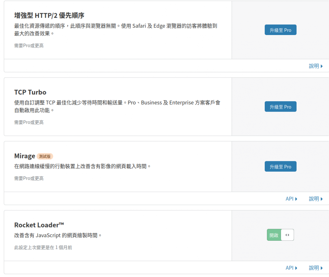Screen dimensions: 329x277
Task: Click 升級至 Pro for Mirage
Action: [280, 167]
